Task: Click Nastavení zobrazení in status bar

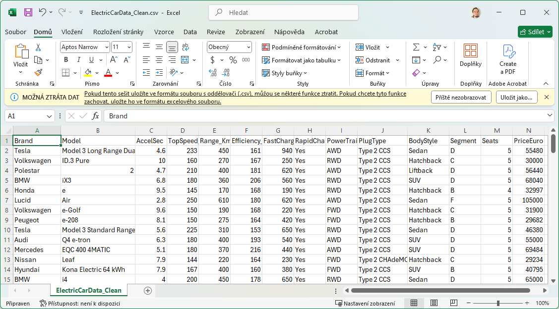Action: (x=366, y=303)
